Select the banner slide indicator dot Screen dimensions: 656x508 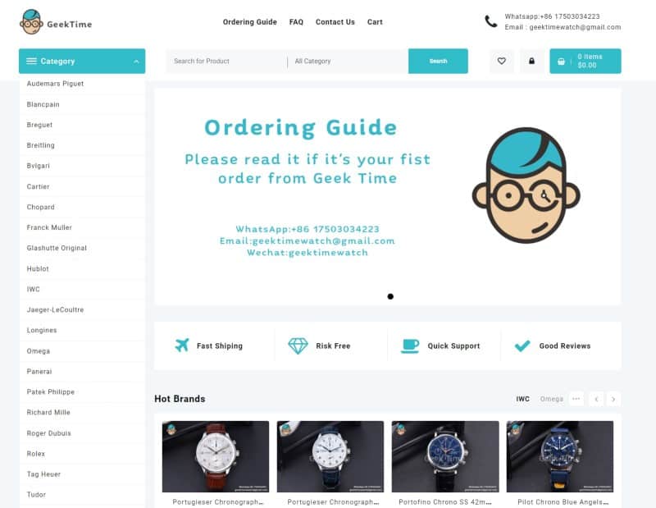point(390,296)
